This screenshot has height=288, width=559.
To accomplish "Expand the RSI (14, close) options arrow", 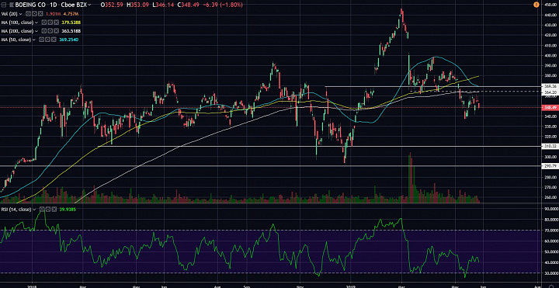I will coord(35,210).
